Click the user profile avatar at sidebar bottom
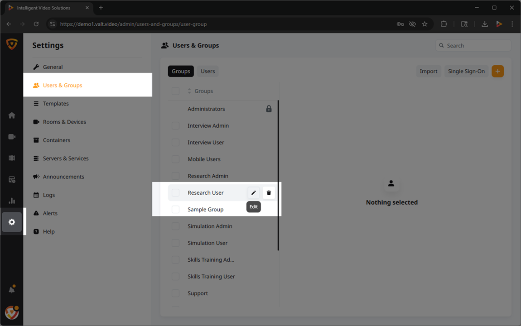Screen dimensions: 521x326 click(x=12, y=313)
